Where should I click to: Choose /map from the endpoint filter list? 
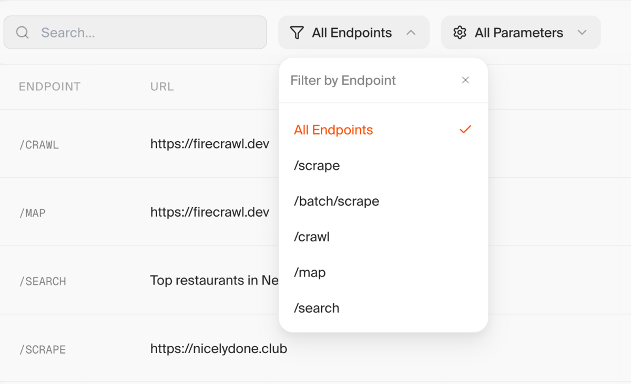click(309, 272)
